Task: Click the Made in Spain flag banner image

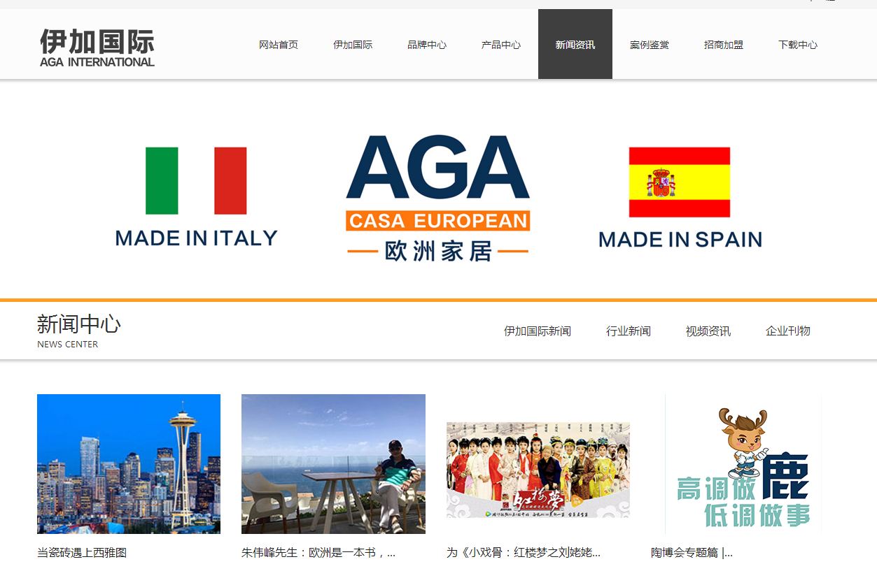Action: click(680, 198)
